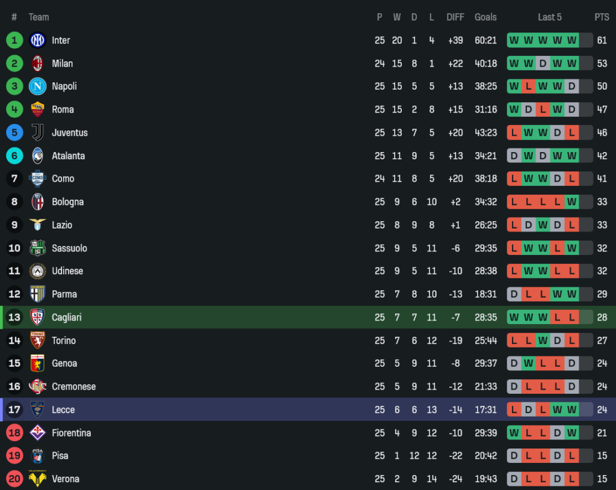Viewport: 616px width, 490px height.
Task: Click the Milan team logo
Action: tap(37, 63)
